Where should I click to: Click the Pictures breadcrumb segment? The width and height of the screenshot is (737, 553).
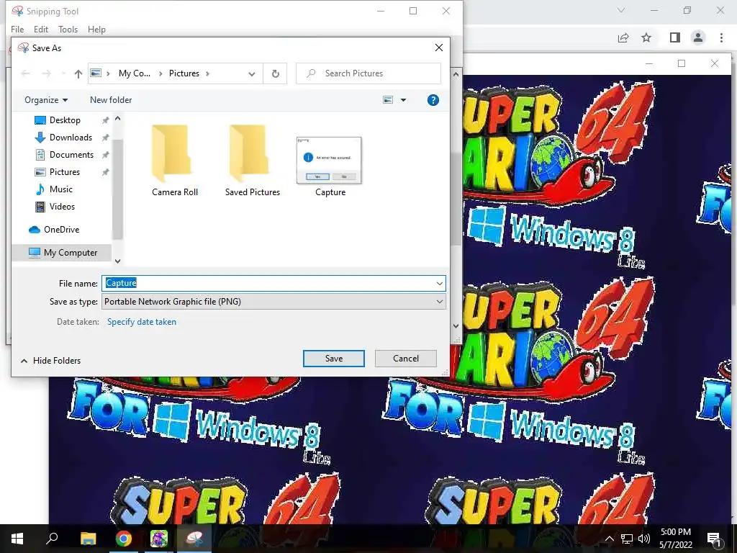click(x=184, y=73)
